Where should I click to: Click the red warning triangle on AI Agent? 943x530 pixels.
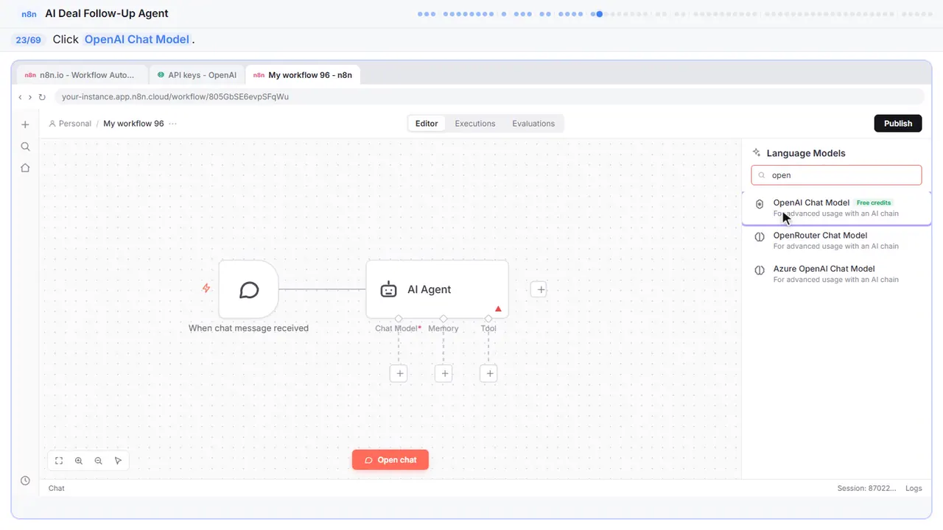click(498, 309)
